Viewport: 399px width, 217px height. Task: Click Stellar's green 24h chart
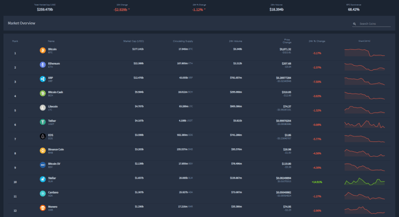tap(364, 182)
